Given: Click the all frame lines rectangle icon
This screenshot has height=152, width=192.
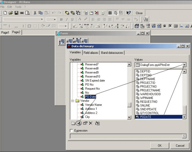Looking at the screenshot, I should click(x=29, y=26).
